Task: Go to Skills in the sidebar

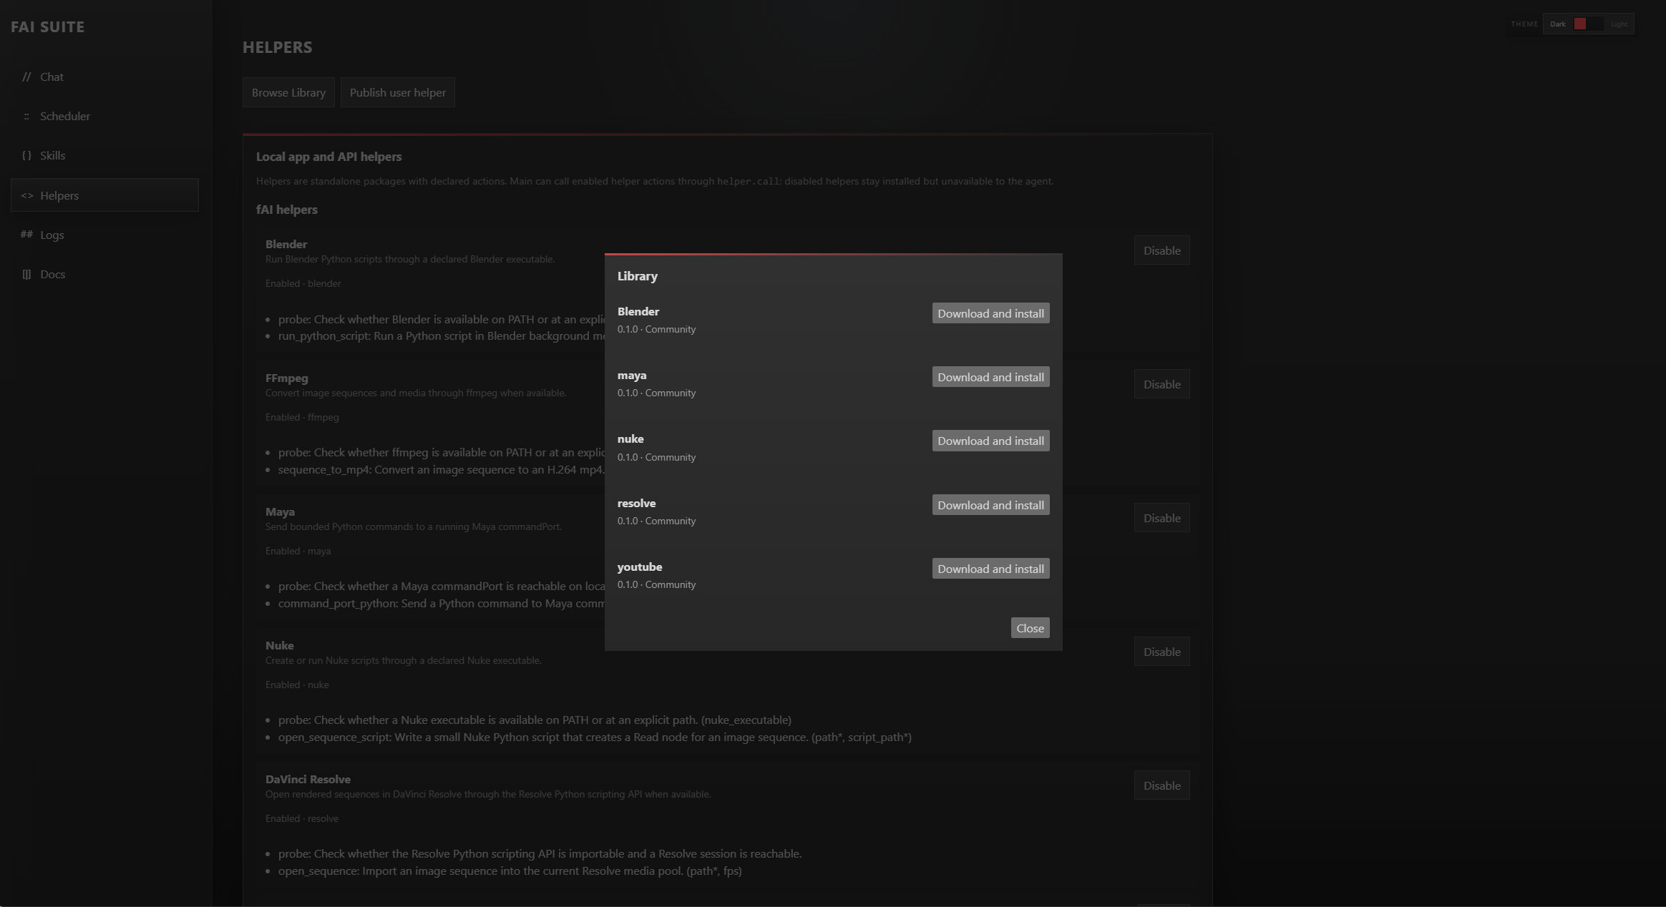Action: tap(104, 155)
